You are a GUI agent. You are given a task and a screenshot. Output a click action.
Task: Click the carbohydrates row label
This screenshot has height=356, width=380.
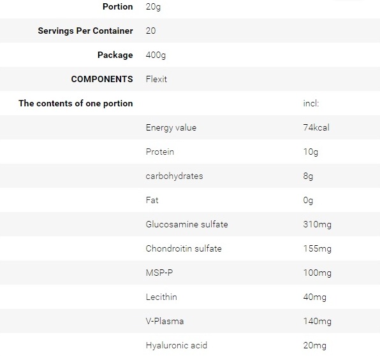pyautogui.click(x=174, y=176)
